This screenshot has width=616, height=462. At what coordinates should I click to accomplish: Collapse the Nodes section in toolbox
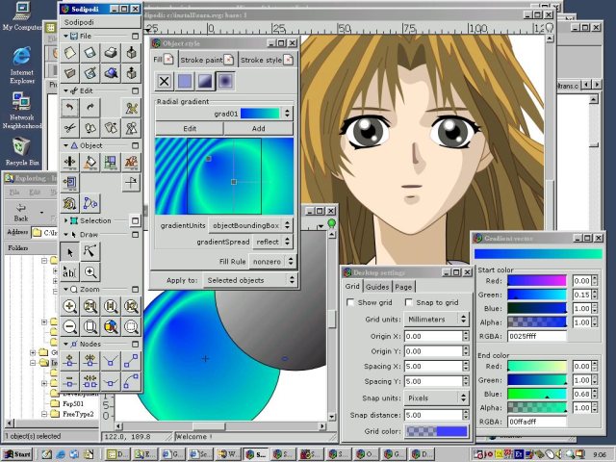pos(65,345)
